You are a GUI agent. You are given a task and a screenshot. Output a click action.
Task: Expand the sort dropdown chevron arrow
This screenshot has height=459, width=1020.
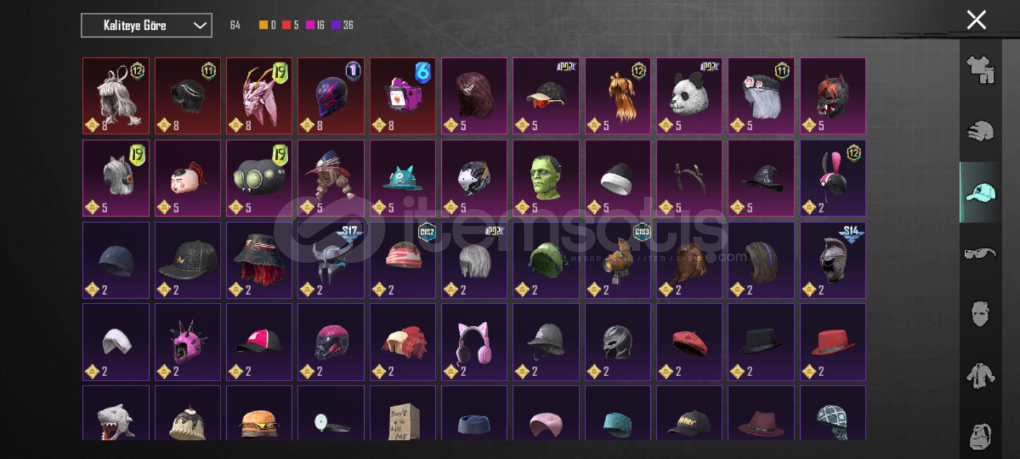tap(200, 25)
